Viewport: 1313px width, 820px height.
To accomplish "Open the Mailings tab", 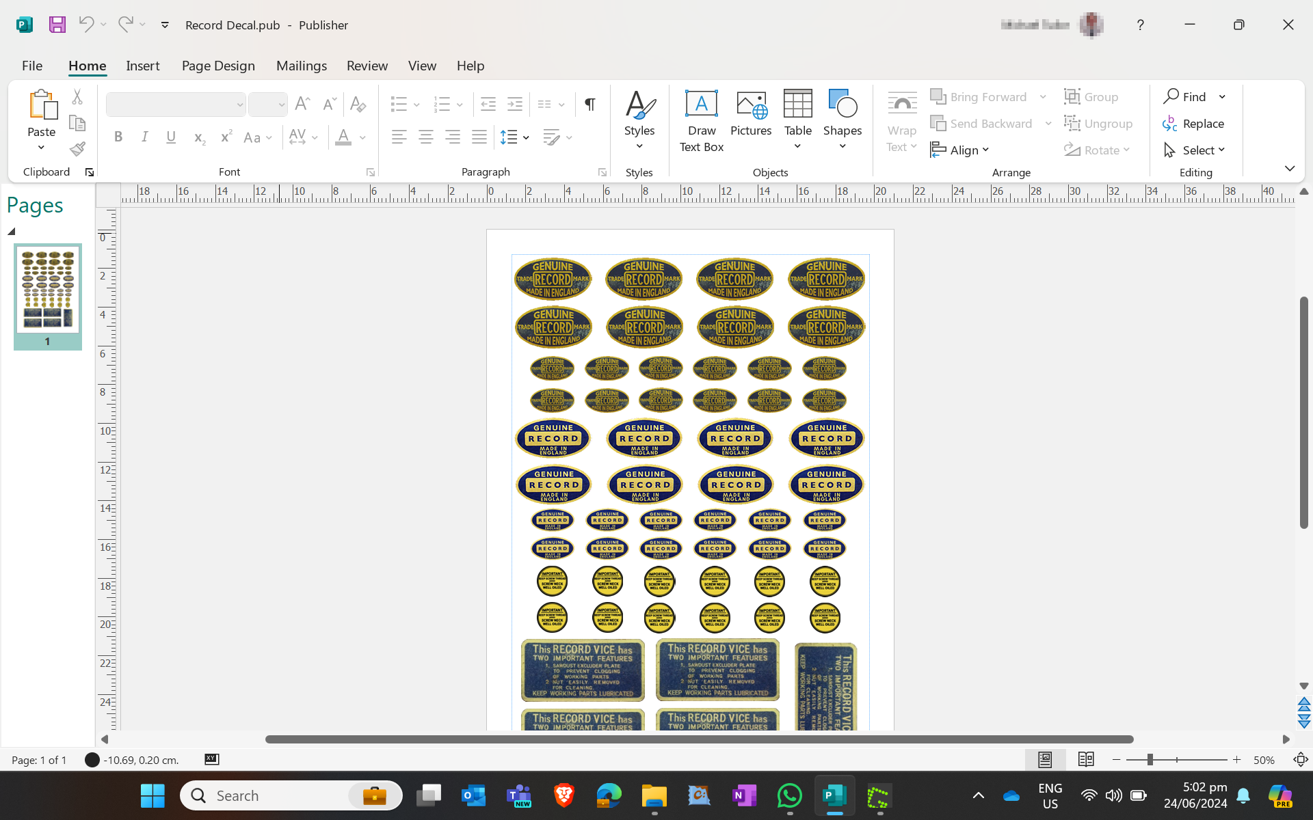I will click(302, 66).
